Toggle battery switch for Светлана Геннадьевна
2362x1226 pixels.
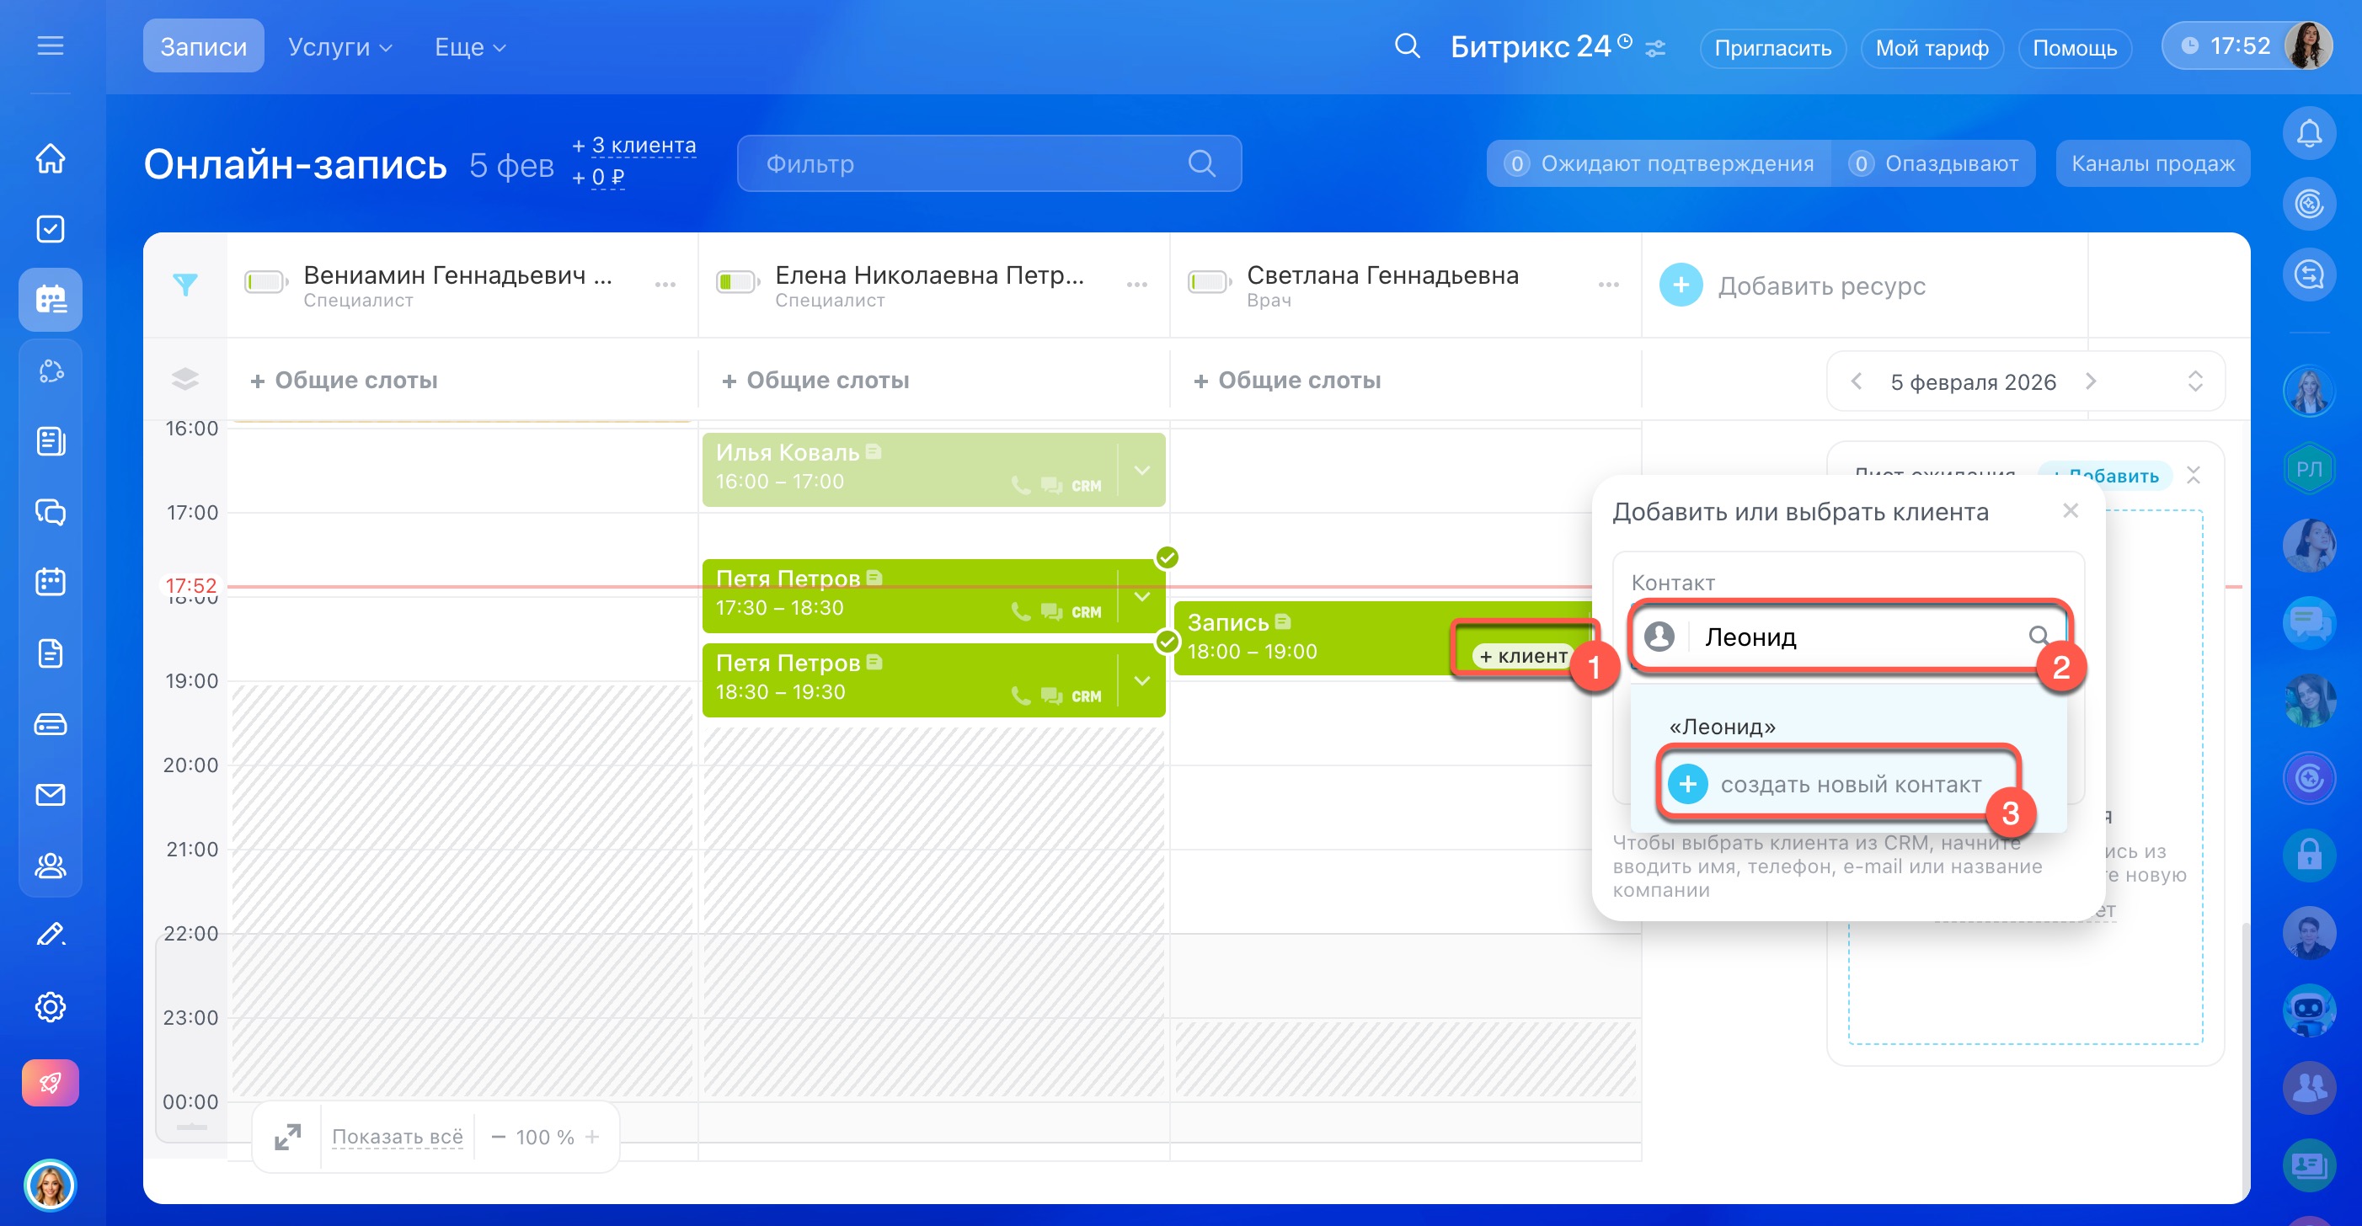coord(1209,282)
